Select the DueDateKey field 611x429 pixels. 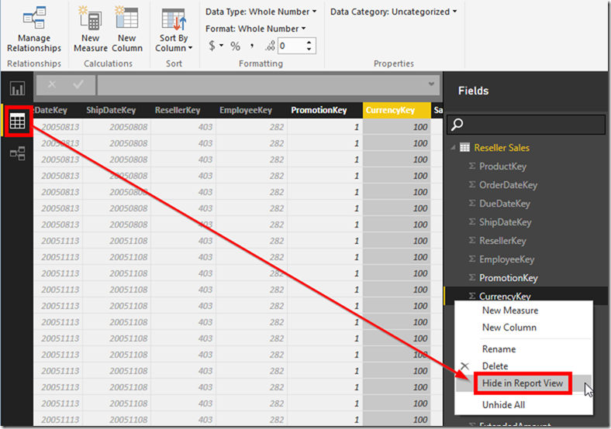pos(505,204)
